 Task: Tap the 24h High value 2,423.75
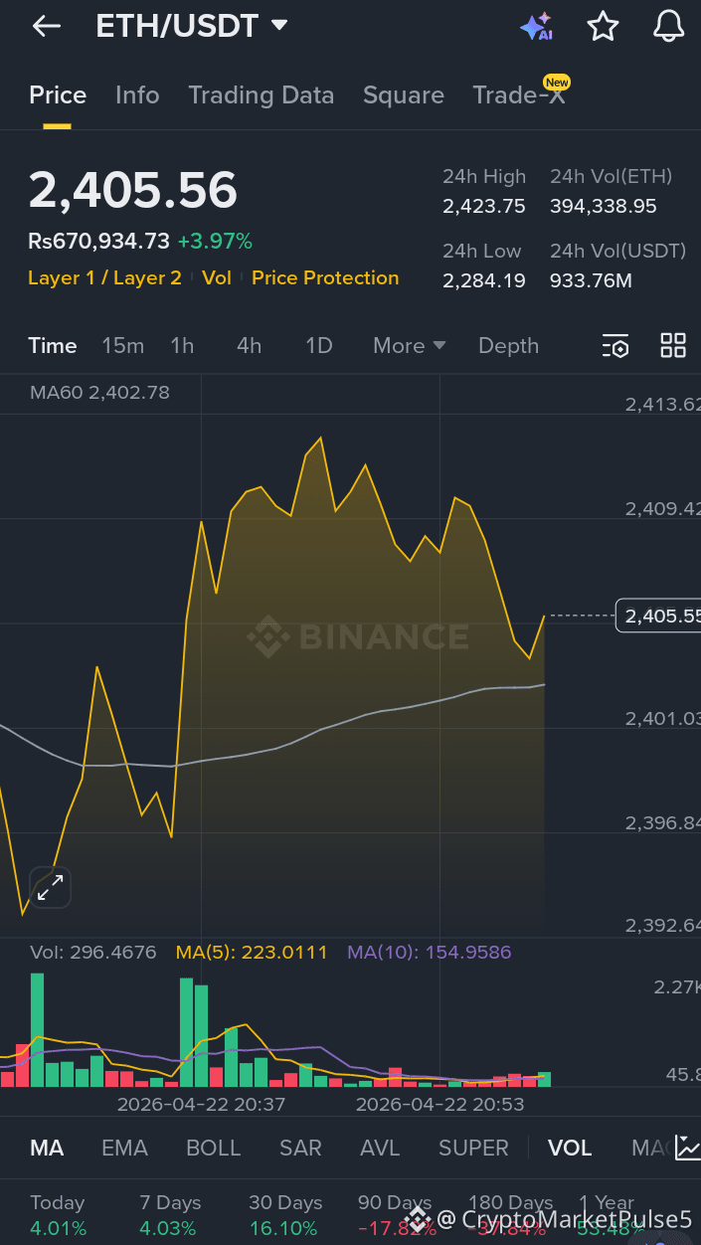tap(484, 207)
